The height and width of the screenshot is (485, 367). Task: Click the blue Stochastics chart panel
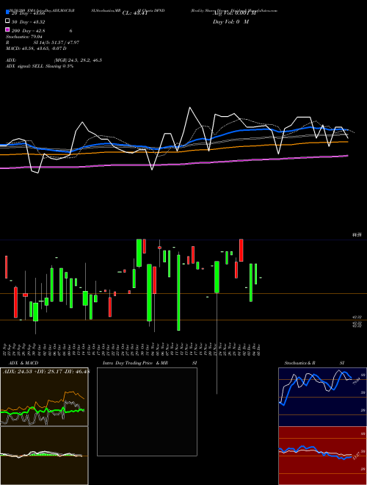[322, 397]
